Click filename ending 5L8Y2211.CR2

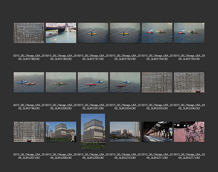tap(157, 156)
